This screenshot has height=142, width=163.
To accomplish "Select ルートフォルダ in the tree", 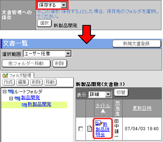I will tap(28, 91).
